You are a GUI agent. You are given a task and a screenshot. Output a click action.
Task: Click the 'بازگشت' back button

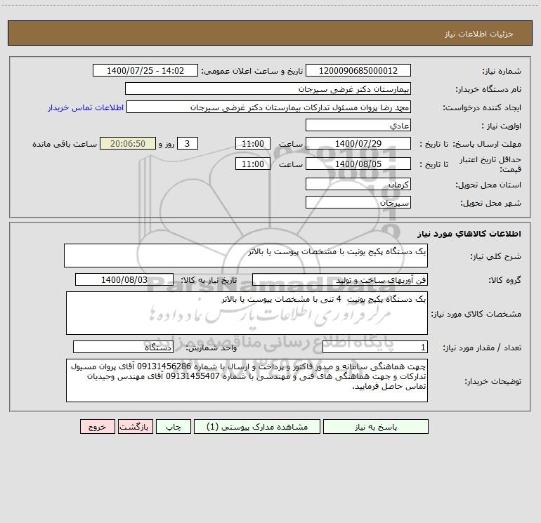pos(135,427)
